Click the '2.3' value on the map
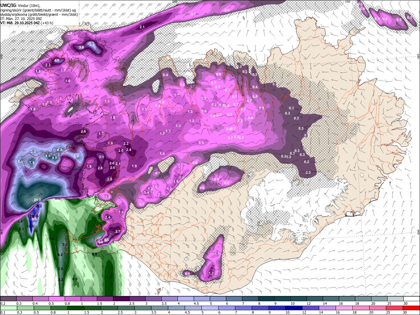 pyautogui.click(x=48, y=65)
